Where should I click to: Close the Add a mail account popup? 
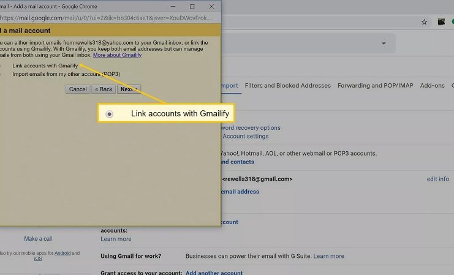[211, 6]
